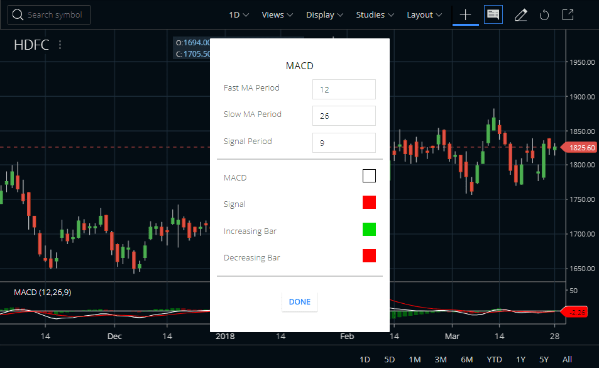Click the share/export chart icon

coord(568,15)
